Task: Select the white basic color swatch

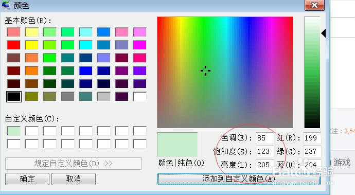Action: coord(140,97)
